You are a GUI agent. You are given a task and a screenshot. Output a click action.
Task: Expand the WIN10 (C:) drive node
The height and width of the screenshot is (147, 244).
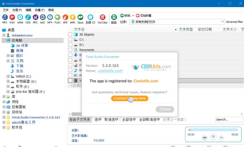(8, 76)
